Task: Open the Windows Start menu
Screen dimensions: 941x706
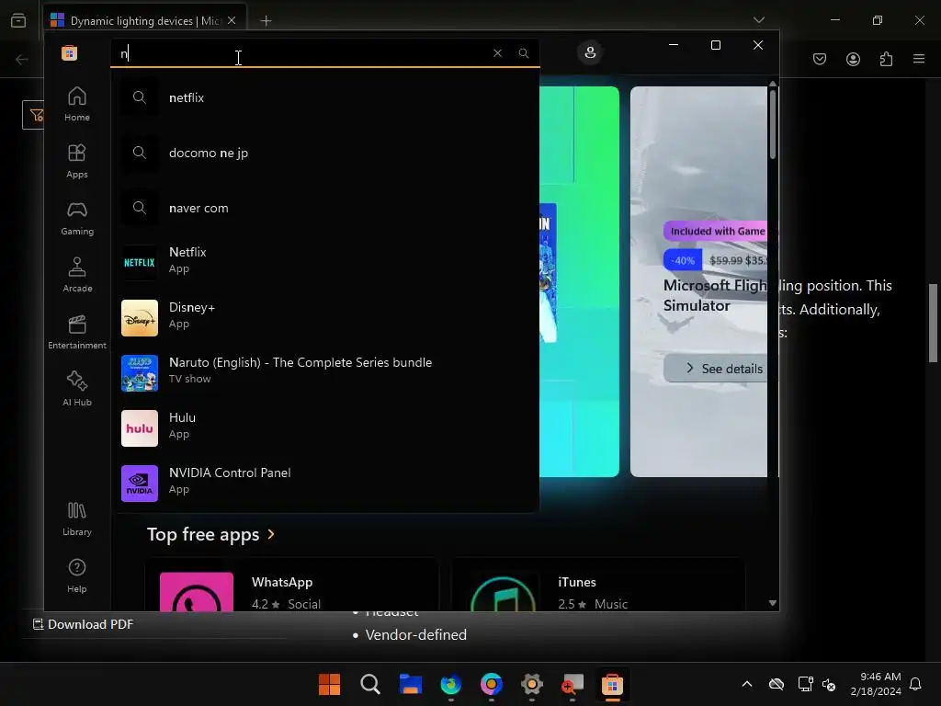Action: pos(330,684)
